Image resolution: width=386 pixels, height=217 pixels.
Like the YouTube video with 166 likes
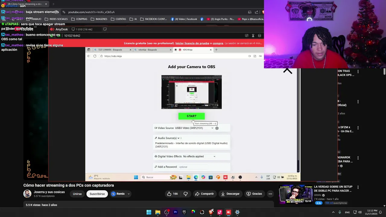[x=172, y=194]
